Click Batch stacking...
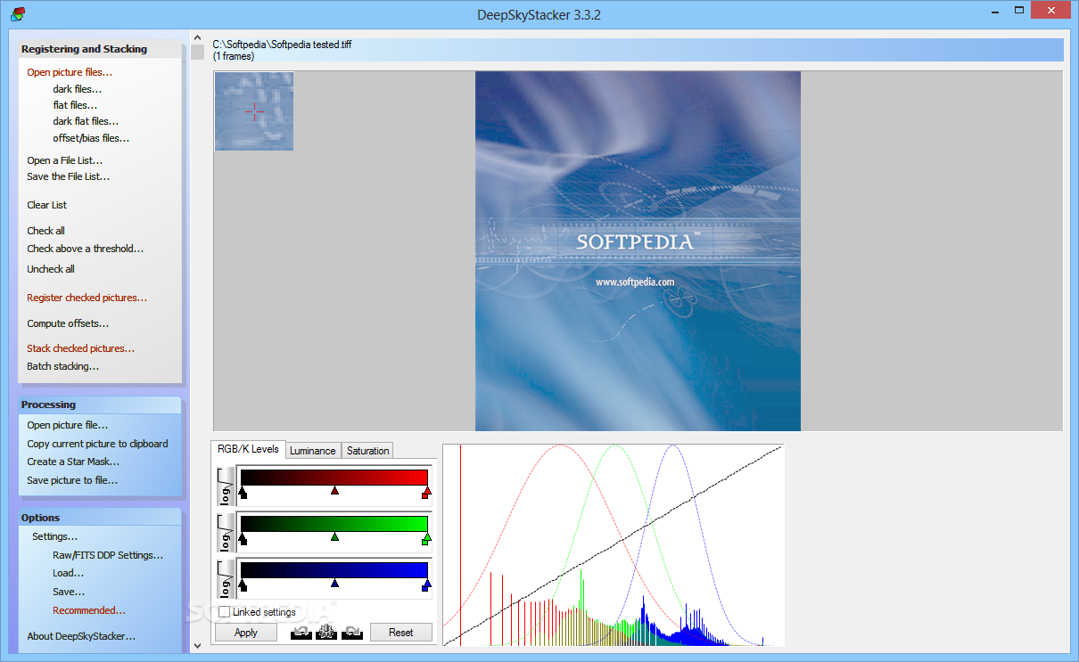The height and width of the screenshot is (662, 1079). 63,366
